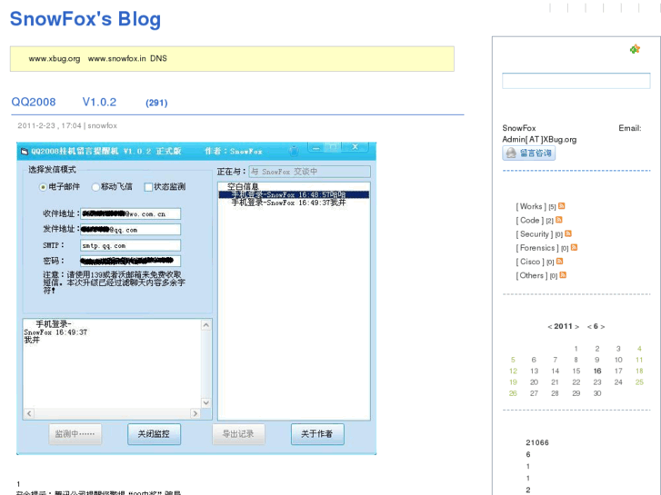Click the scroll right arrow in message box
This screenshot has width=661, height=495.
pyautogui.click(x=195, y=413)
